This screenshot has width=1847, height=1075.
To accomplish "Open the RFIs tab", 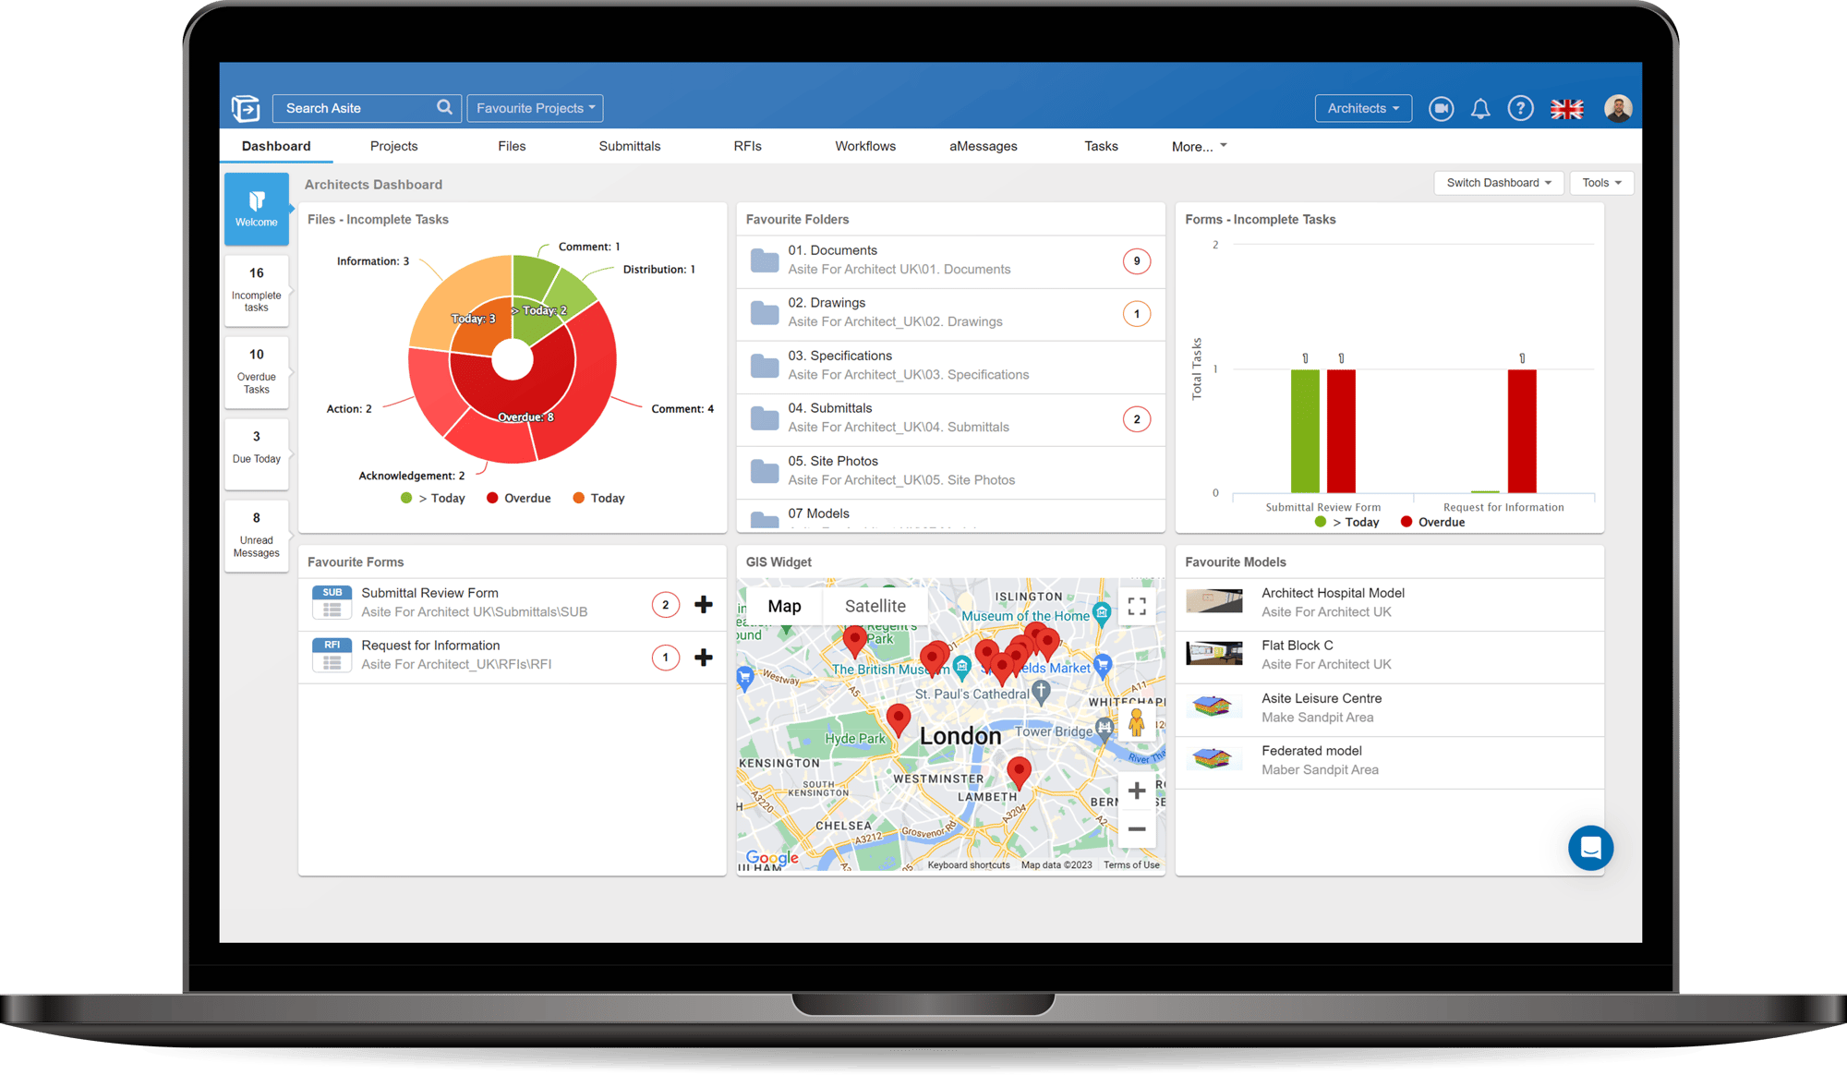I will (x=747, y=146).
